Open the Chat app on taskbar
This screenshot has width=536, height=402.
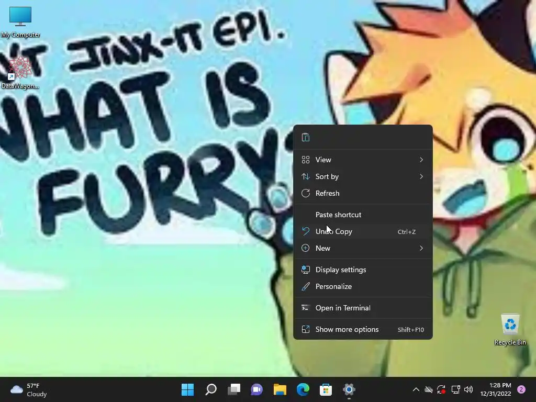click(257, 389)
